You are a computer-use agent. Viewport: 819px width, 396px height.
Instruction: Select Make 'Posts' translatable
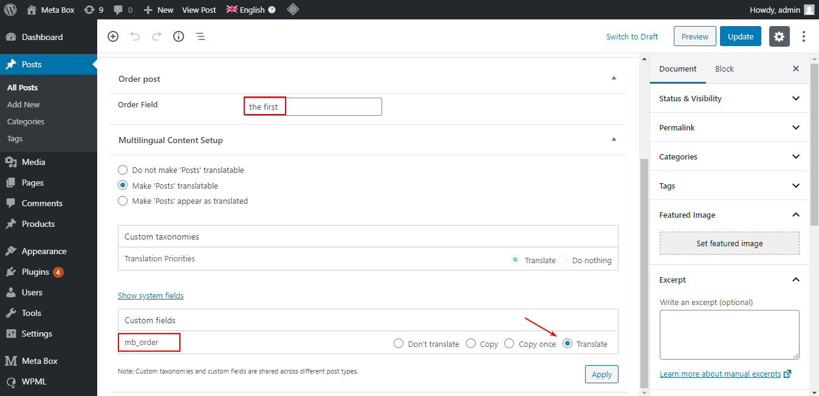(122, 186)
